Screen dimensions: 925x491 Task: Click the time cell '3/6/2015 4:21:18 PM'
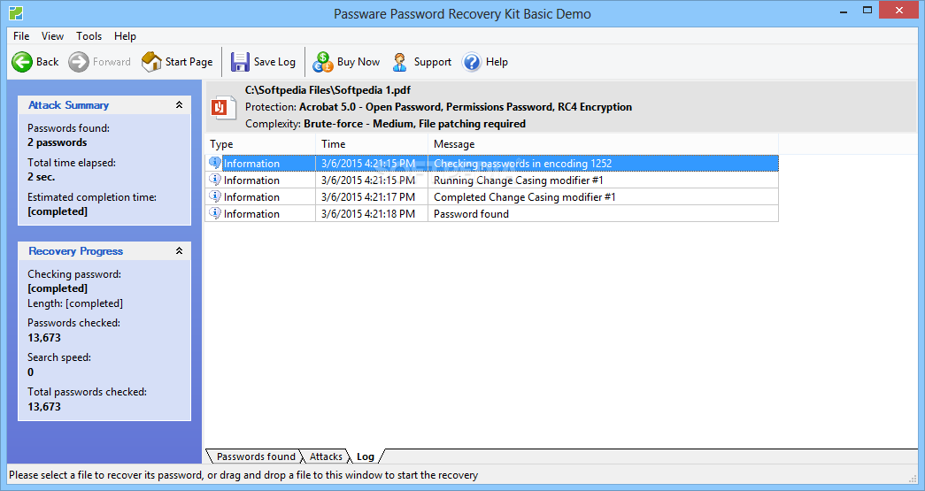[x=368, y=213]
